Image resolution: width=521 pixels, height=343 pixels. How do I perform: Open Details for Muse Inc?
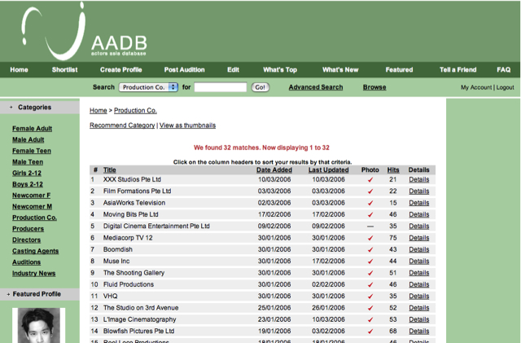click(x=419, y=262)
